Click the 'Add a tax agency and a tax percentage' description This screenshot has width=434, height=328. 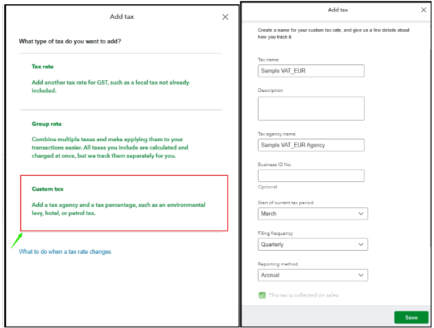(118, 209)
